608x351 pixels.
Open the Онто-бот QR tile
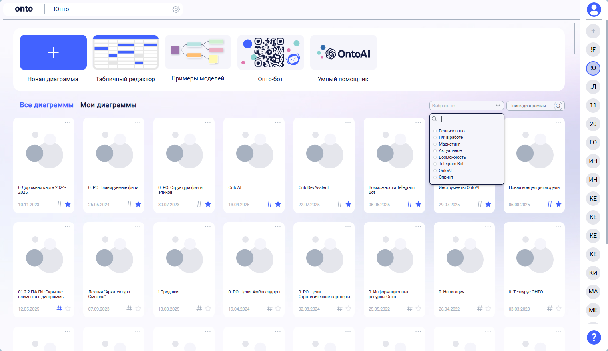[271, 52]
